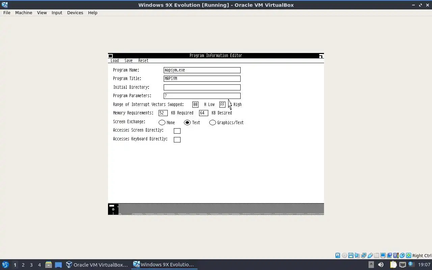Click the KB Desired field showing 64
432x270 pixels.
tap(204, 113)
